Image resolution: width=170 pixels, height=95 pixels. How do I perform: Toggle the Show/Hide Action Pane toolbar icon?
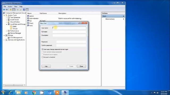(x=27, y=9)
